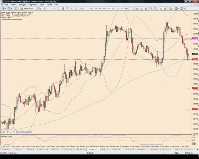
Task: Open the Fenster menu
Action: (49, 5)
